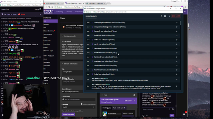Open the Auto hosts you tab
Viewport: 213px width, 119px height.
(x=119, y=108)
